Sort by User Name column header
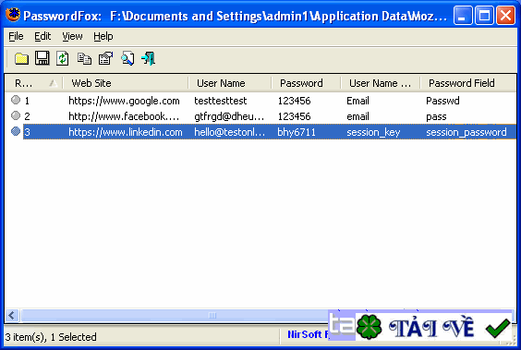Viewport: 521px width, 350px height. coord(230,83)
